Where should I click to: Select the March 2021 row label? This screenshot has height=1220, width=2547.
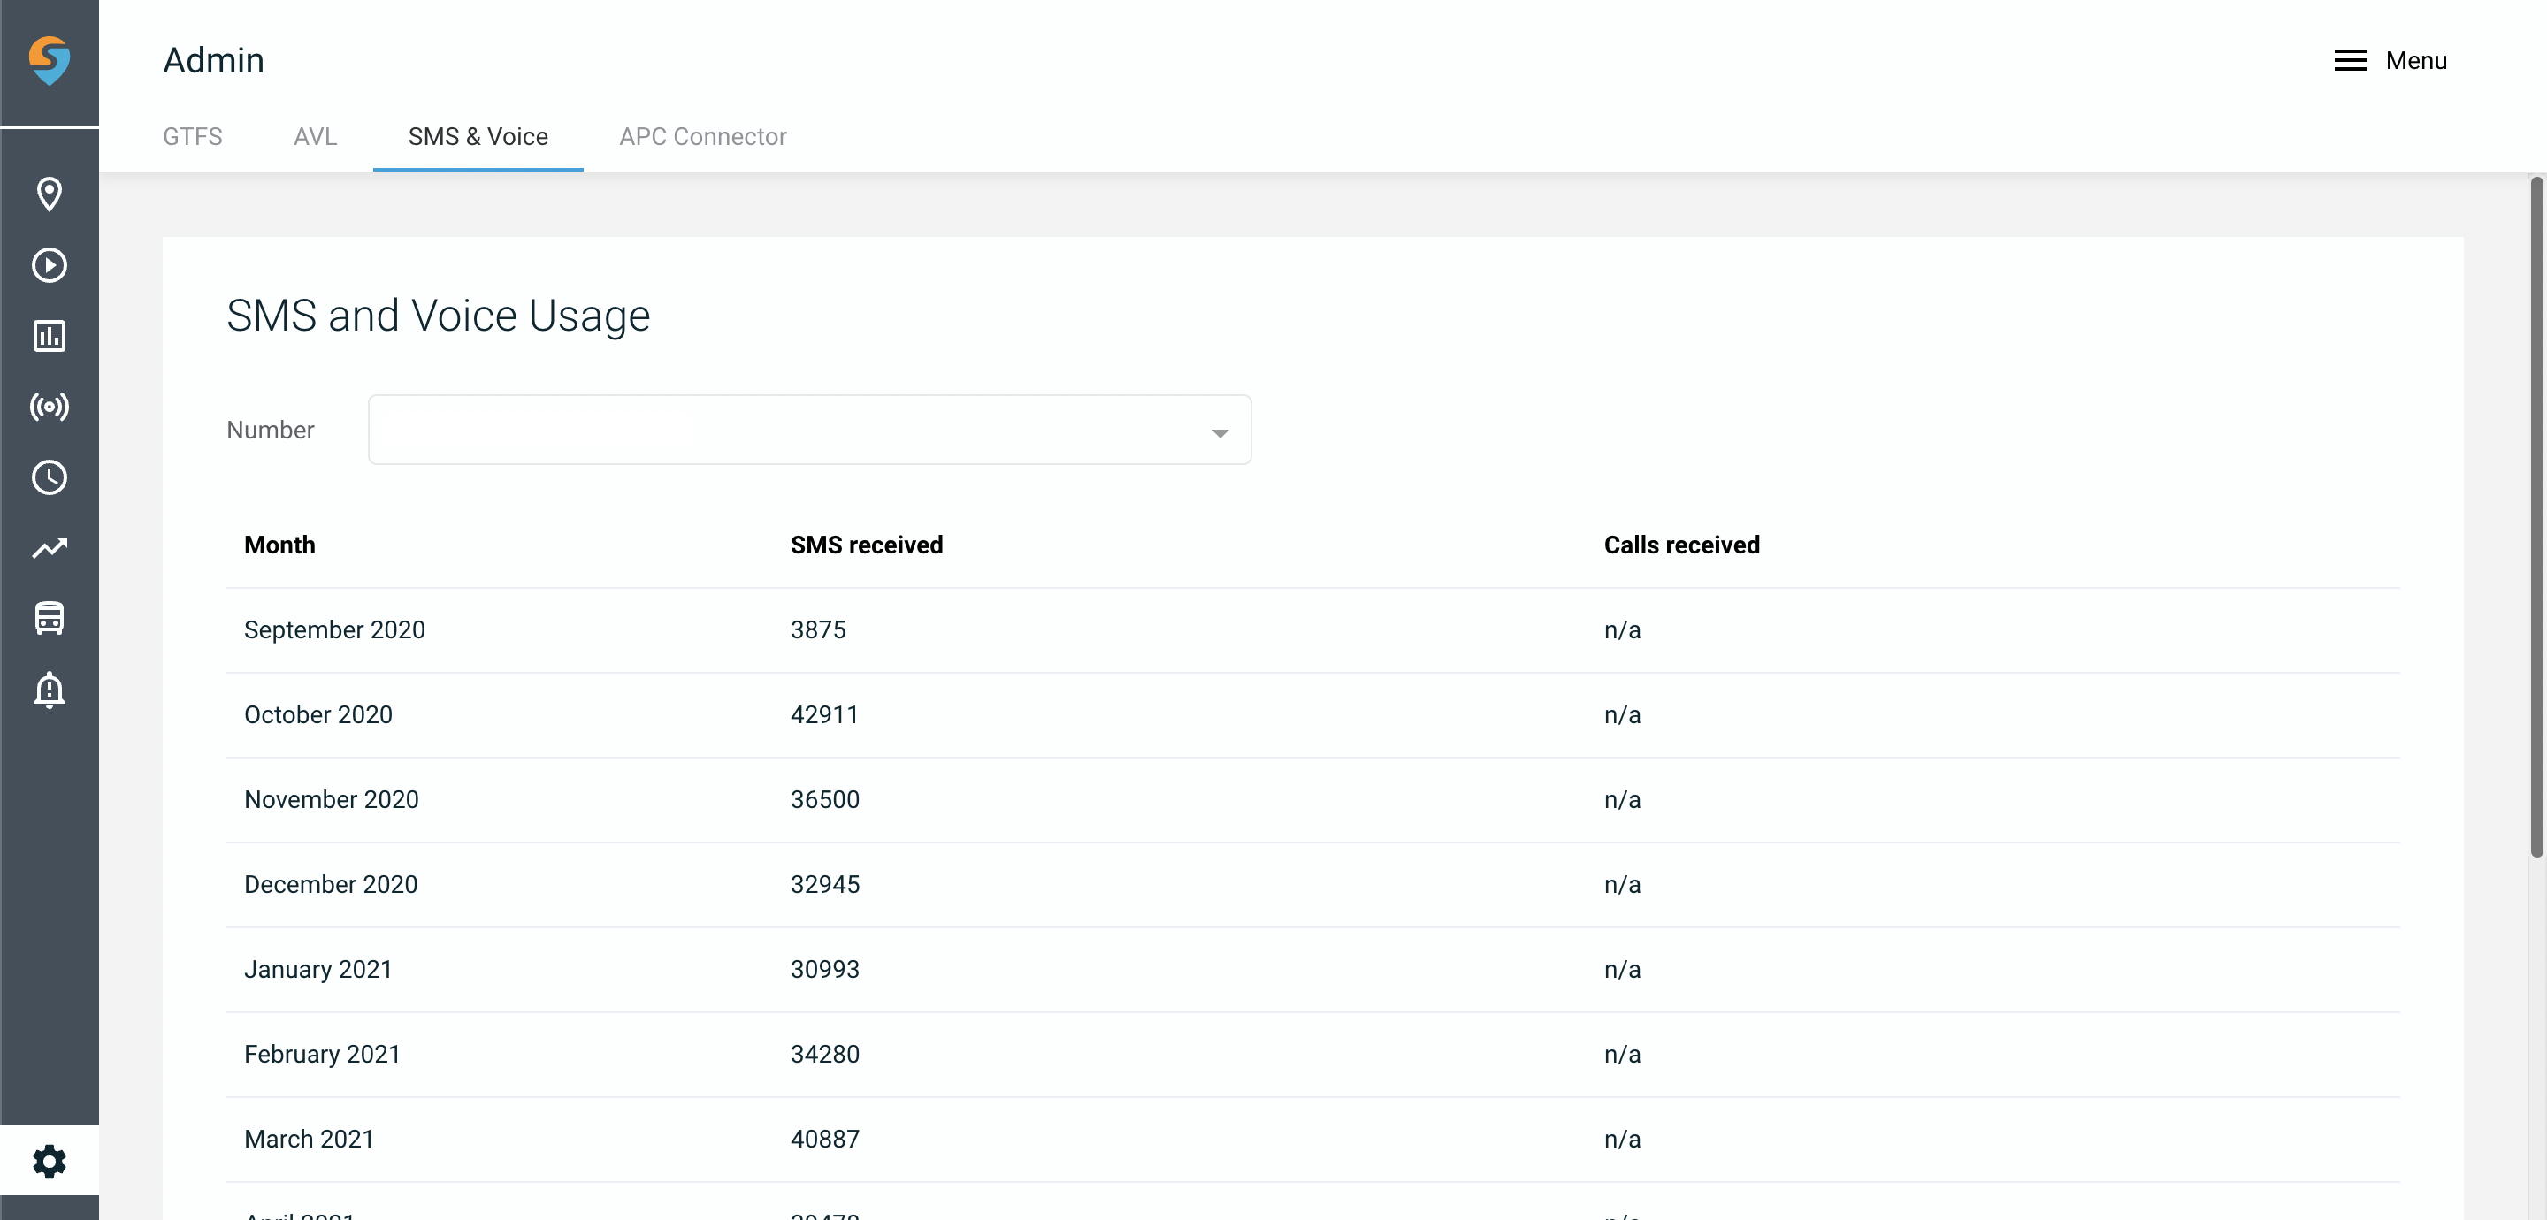coord(309,1139)
